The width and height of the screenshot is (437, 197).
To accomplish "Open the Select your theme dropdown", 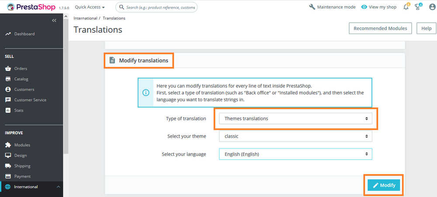I will [295, 136].
